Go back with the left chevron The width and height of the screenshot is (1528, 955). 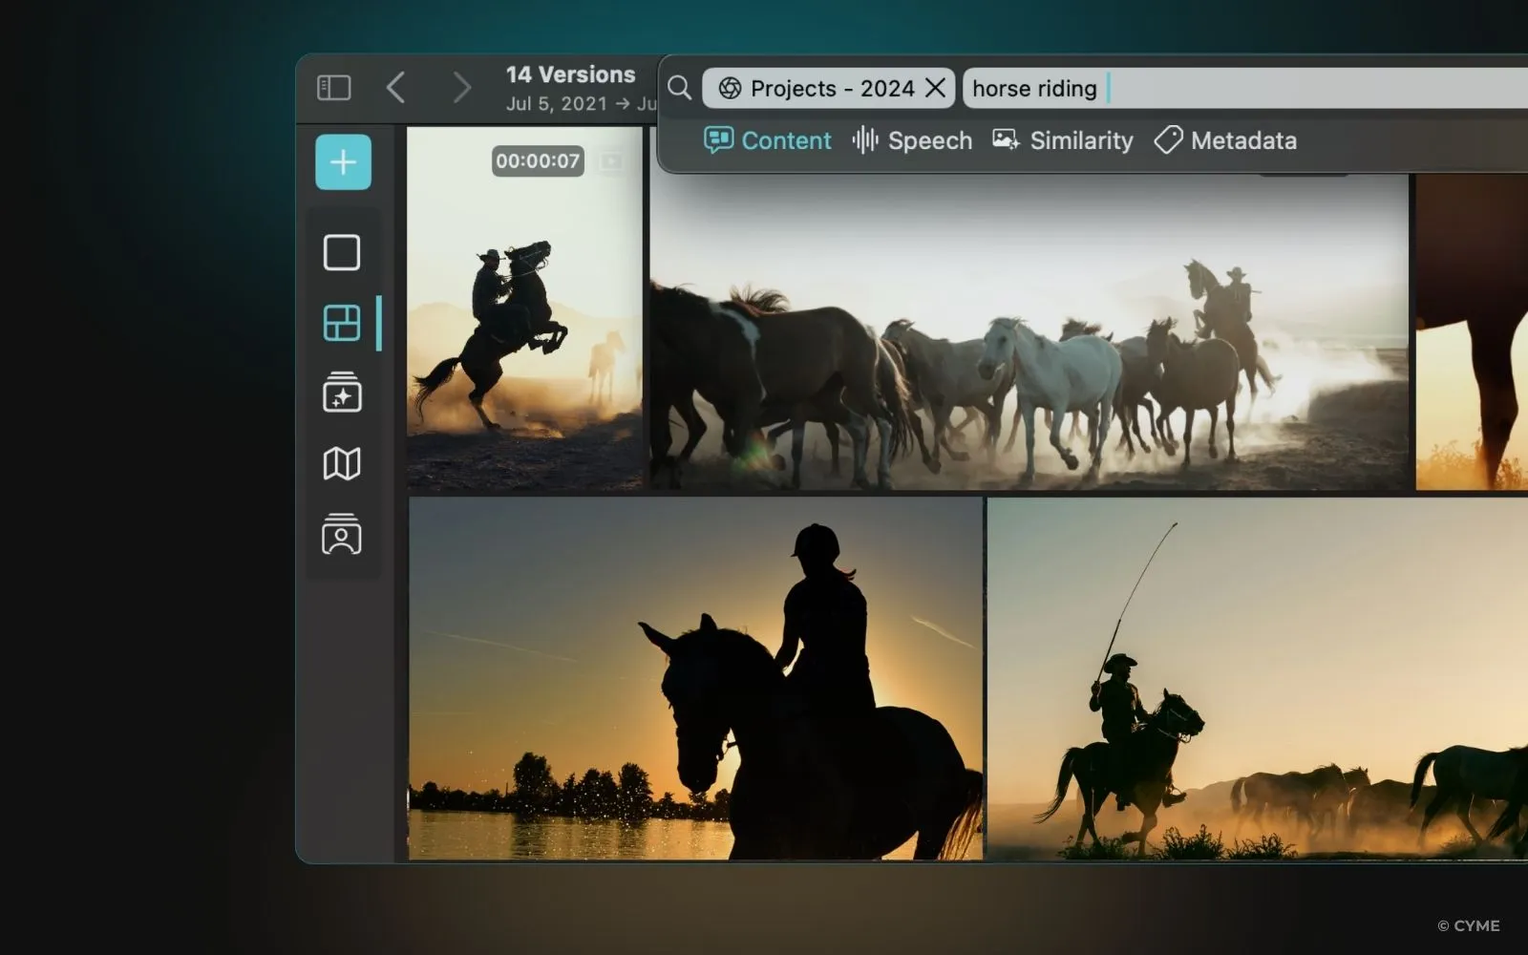tap(396, 88)
